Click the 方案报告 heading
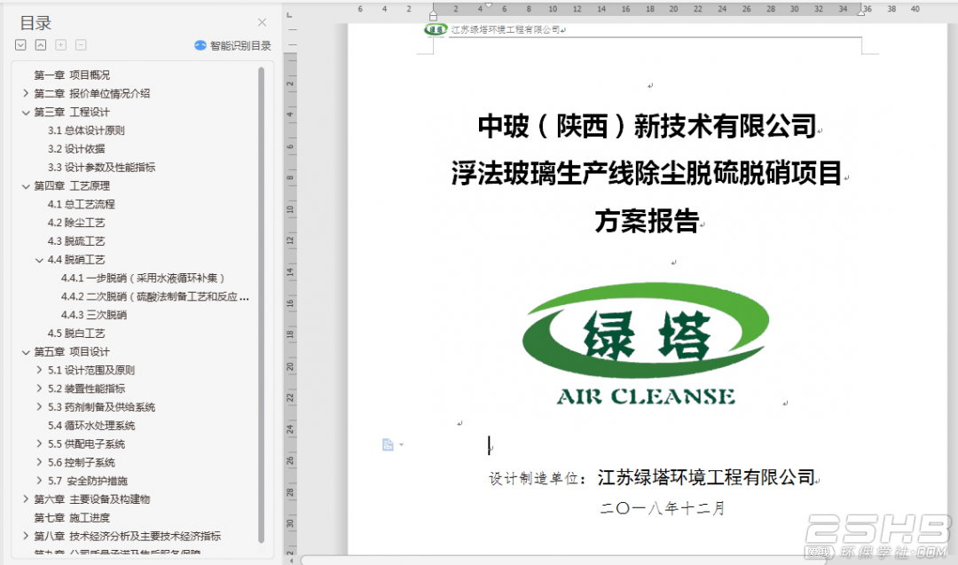Screen dimensions: 958x565 (x=647, y=221)
